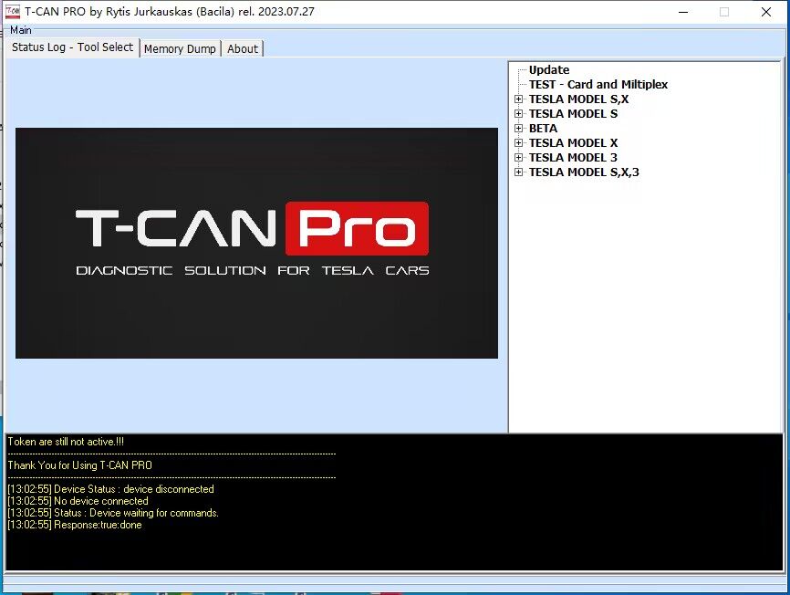
Task: Expand the TESLA MODEL S,X,3 tree node
Action: coord(518,172)
